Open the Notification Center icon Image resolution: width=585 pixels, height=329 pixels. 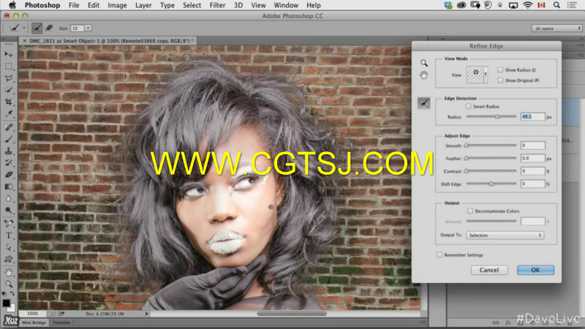coord(571,5)
